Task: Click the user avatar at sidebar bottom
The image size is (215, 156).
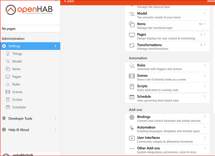Action: coord(6,155)
